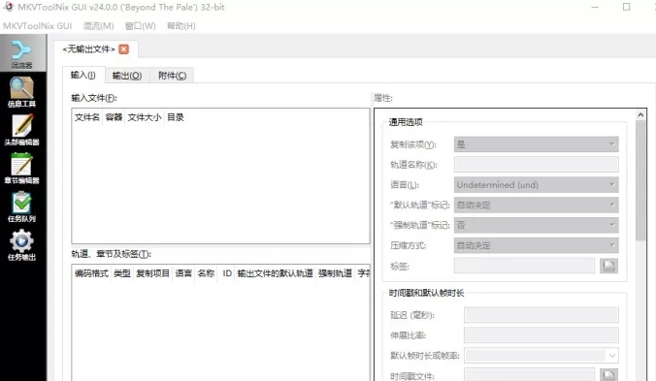656x381 pixels.
Task: Browse for a 标签 tags file
Action: click(x=608, y=266)
